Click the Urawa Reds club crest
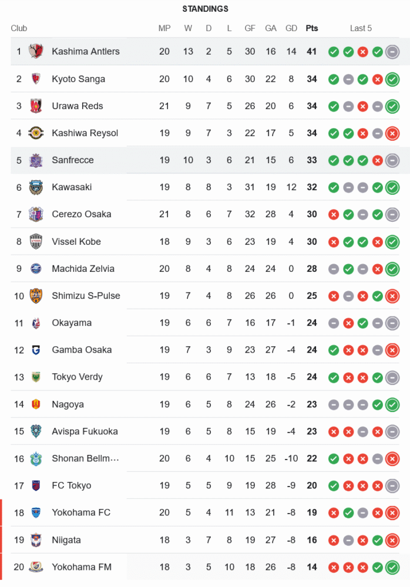 36,106
